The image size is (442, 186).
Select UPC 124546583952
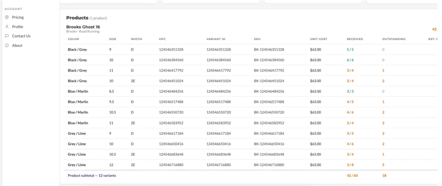[x=171, y=123]
